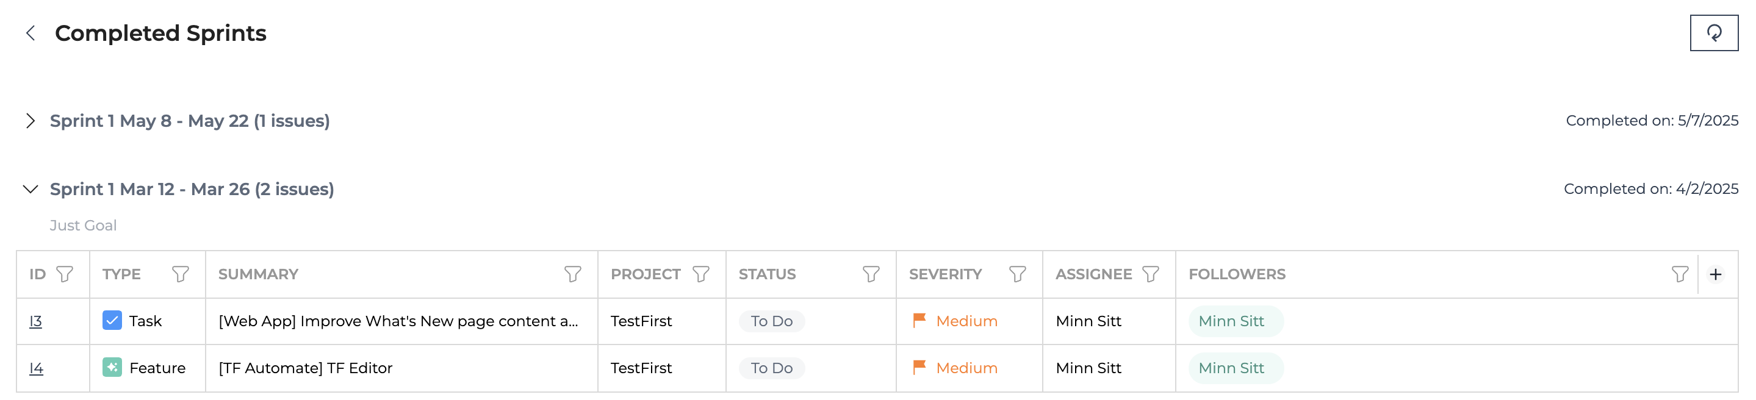Open the STATUS column filter
Screen dimensions: 1756x400
[871, 274]
